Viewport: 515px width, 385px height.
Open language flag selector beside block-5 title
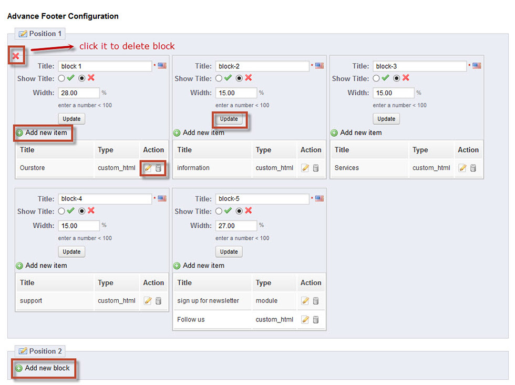click(x=320, y=198)
